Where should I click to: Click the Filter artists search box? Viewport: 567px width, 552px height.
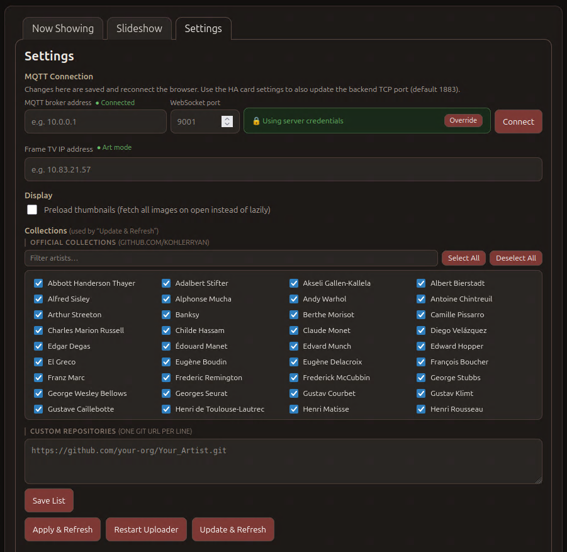(x=231, y=258)
